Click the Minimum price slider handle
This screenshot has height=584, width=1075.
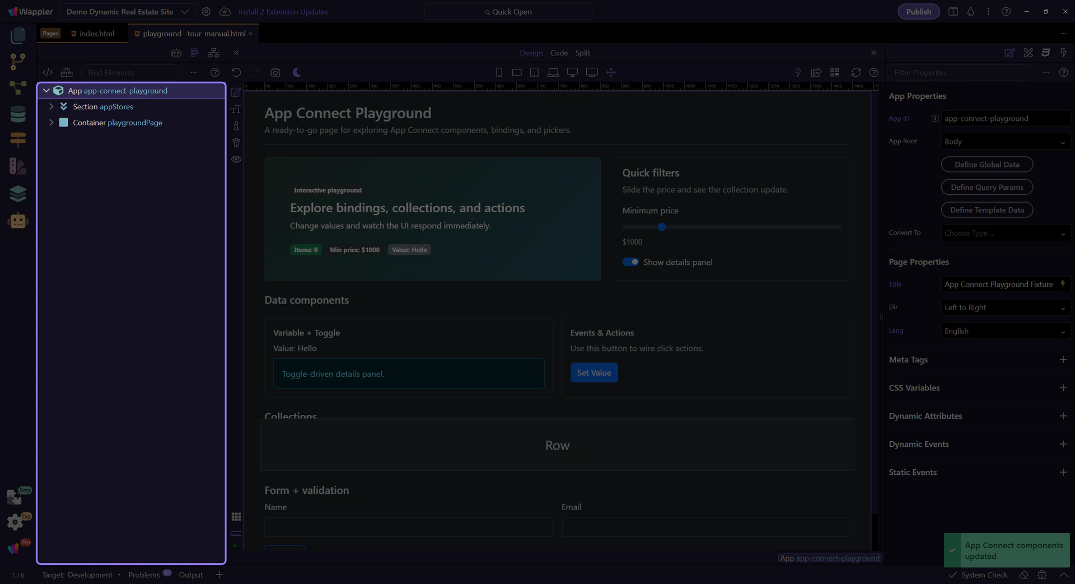click(662, 227)
